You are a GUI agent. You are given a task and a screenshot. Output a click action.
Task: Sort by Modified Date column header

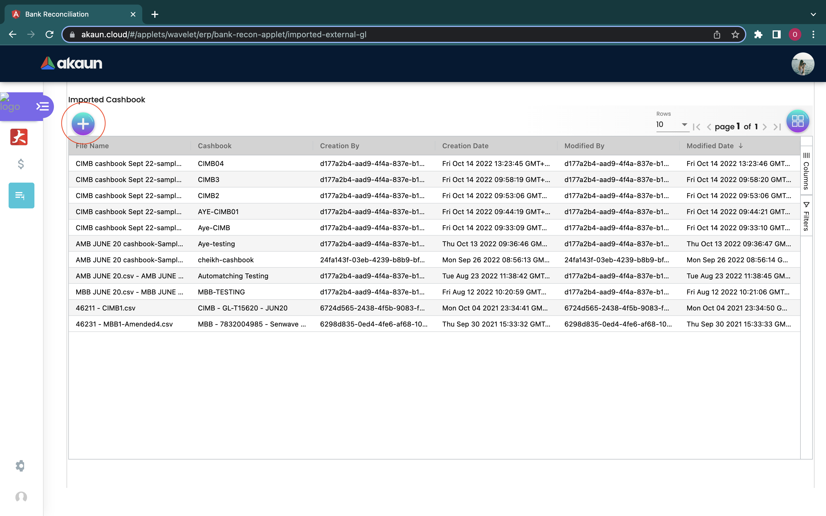710,146
